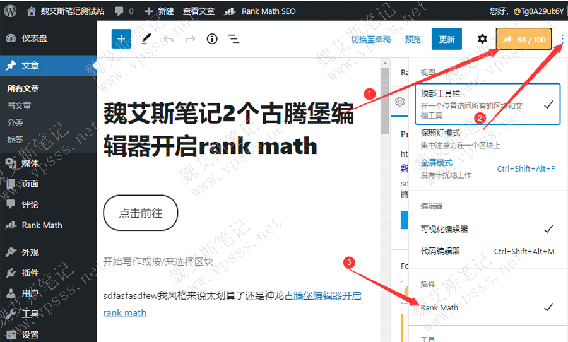
Task: Select 可视化编辑器 visual editor
Action: tap(488, 229)
